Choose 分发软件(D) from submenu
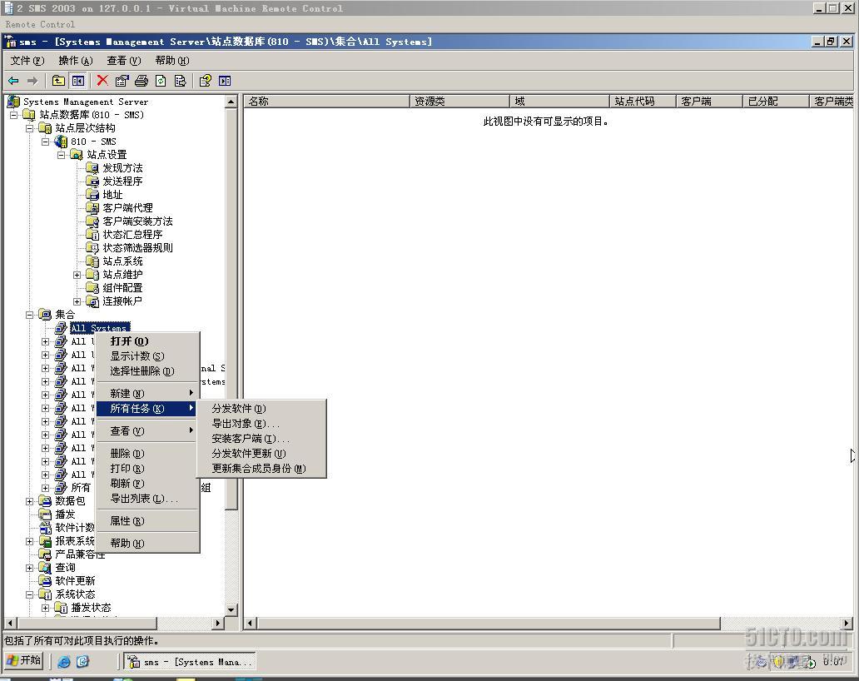 261,409
